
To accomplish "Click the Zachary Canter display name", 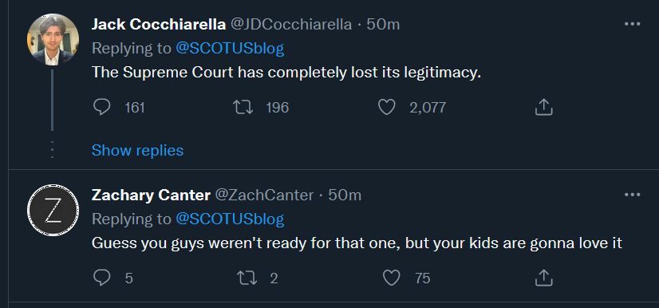I will 151,195.
